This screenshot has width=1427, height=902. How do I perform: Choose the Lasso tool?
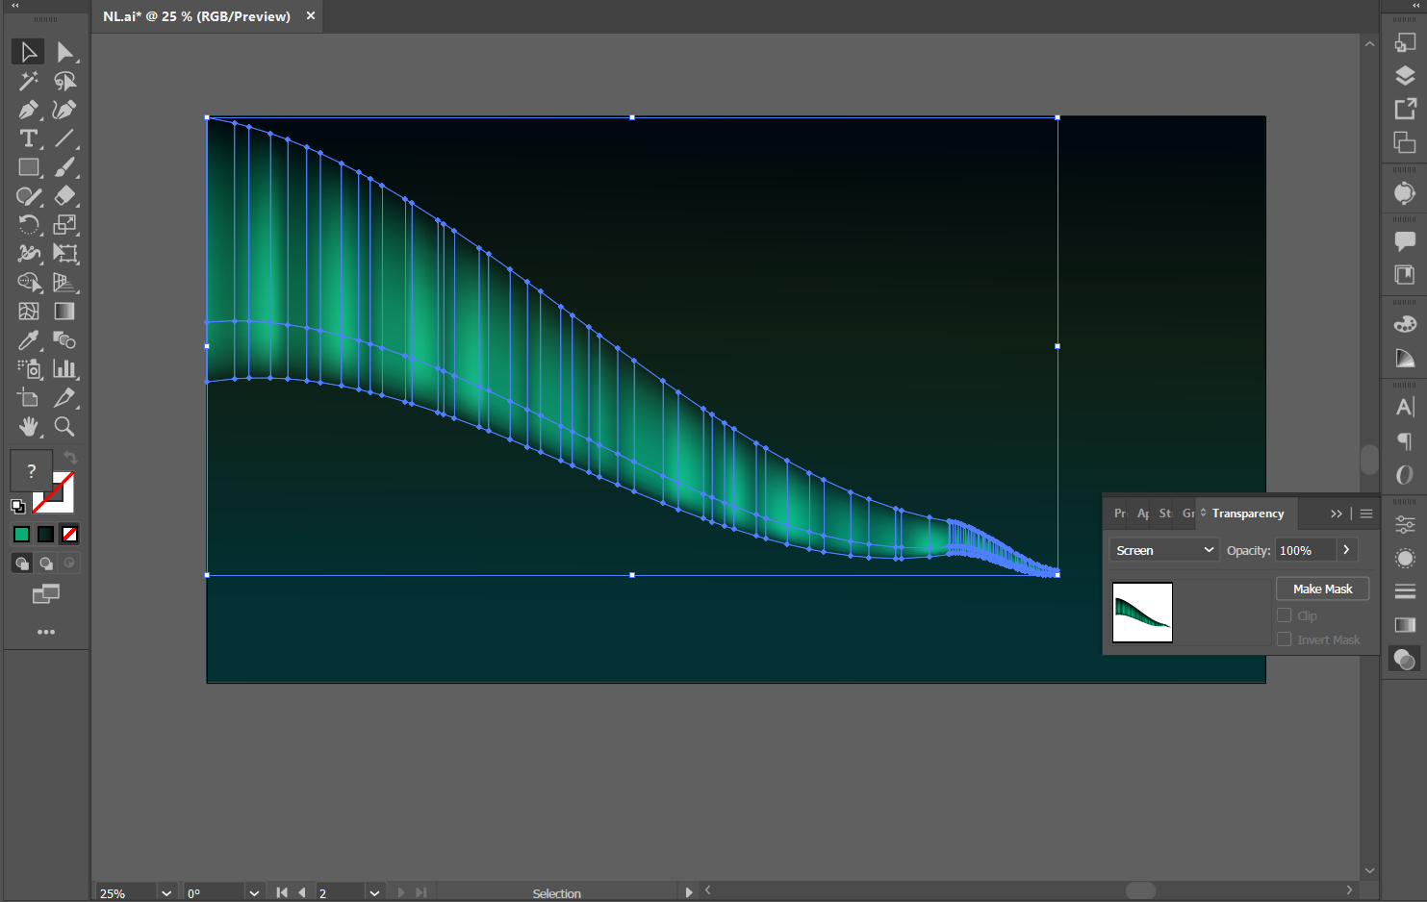(64, 81)
